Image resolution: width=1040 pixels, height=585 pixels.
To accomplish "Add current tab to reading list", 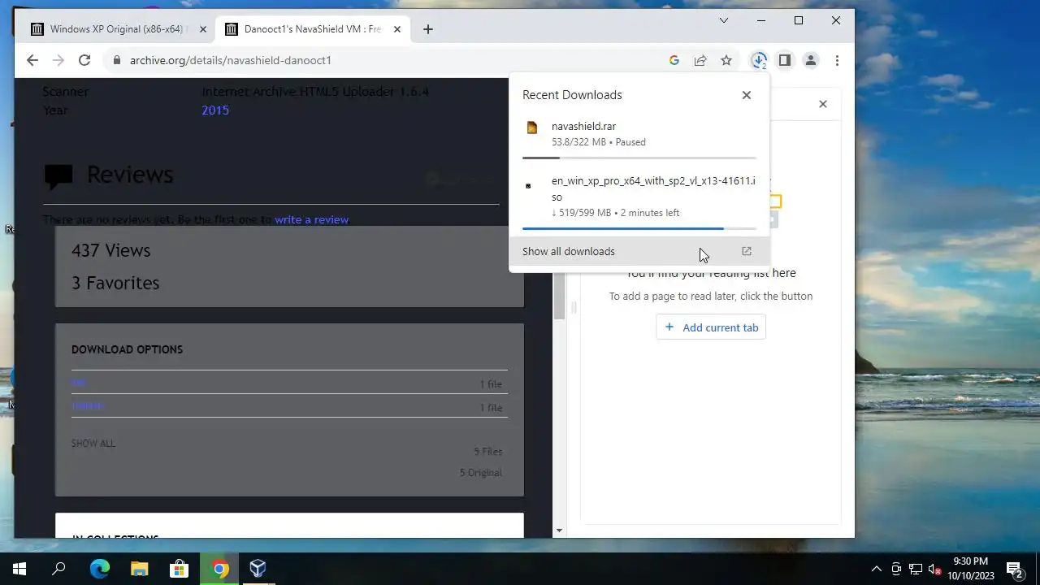I will (x=711, y=327).
